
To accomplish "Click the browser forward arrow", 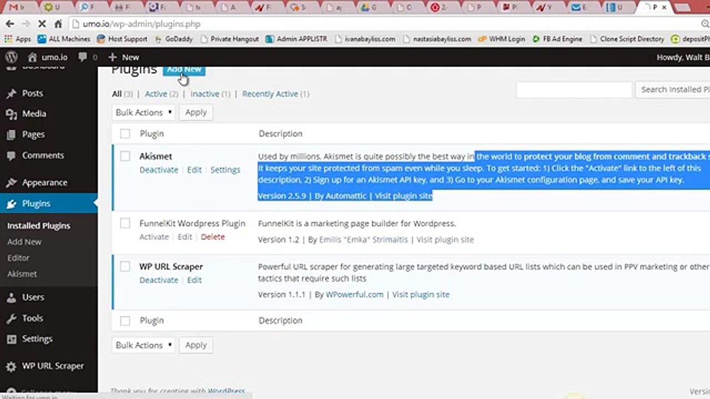I will pos(26,24).
